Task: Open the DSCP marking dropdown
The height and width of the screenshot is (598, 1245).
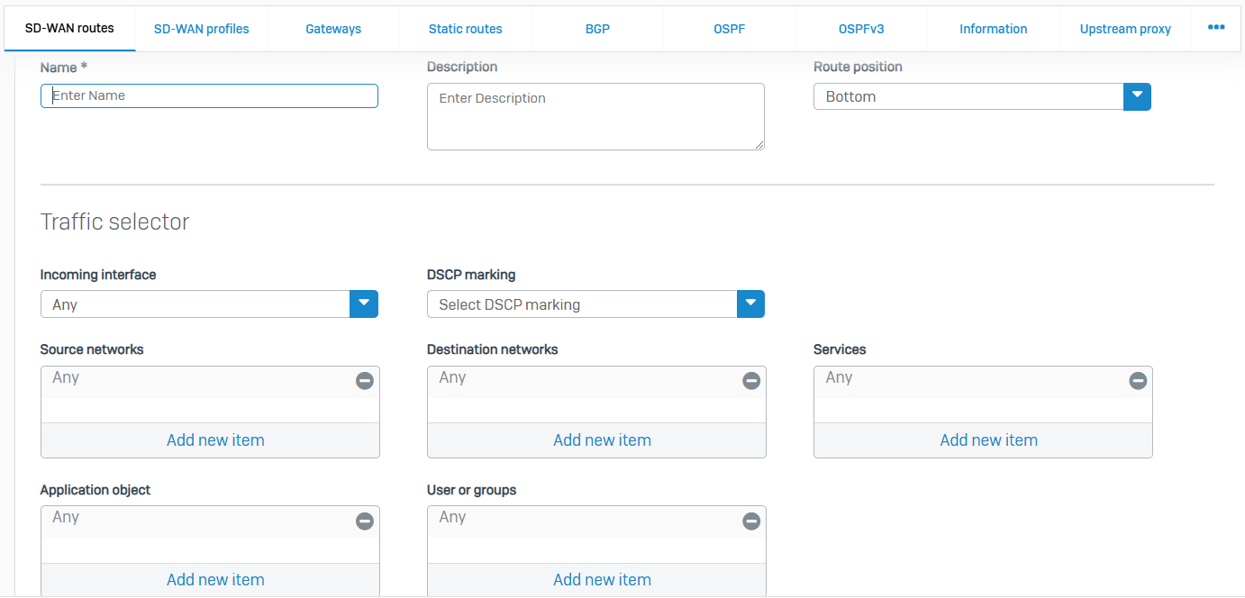Action: pyautogui.click(x=750, y=304)
